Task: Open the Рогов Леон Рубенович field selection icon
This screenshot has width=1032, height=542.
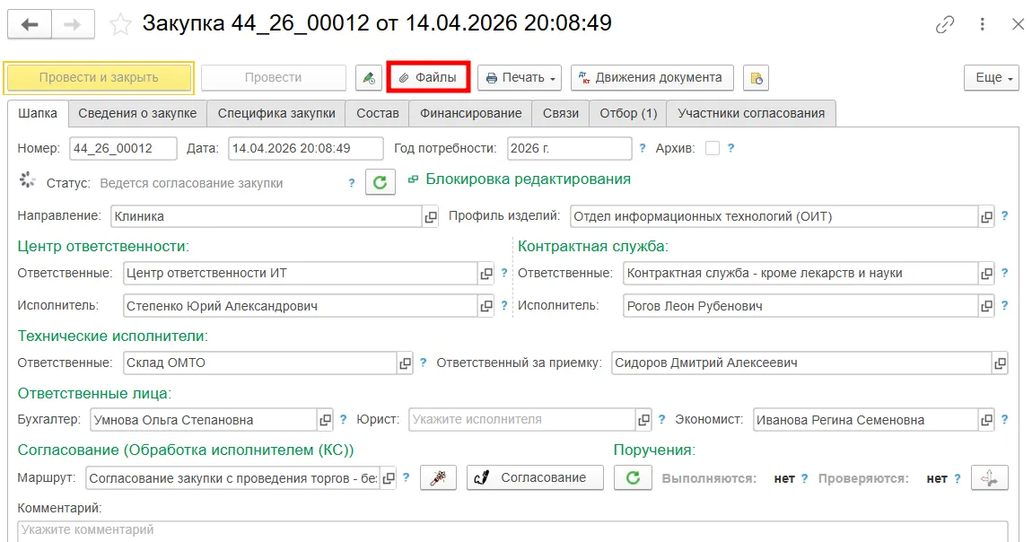Action: [x=986, y=306]
